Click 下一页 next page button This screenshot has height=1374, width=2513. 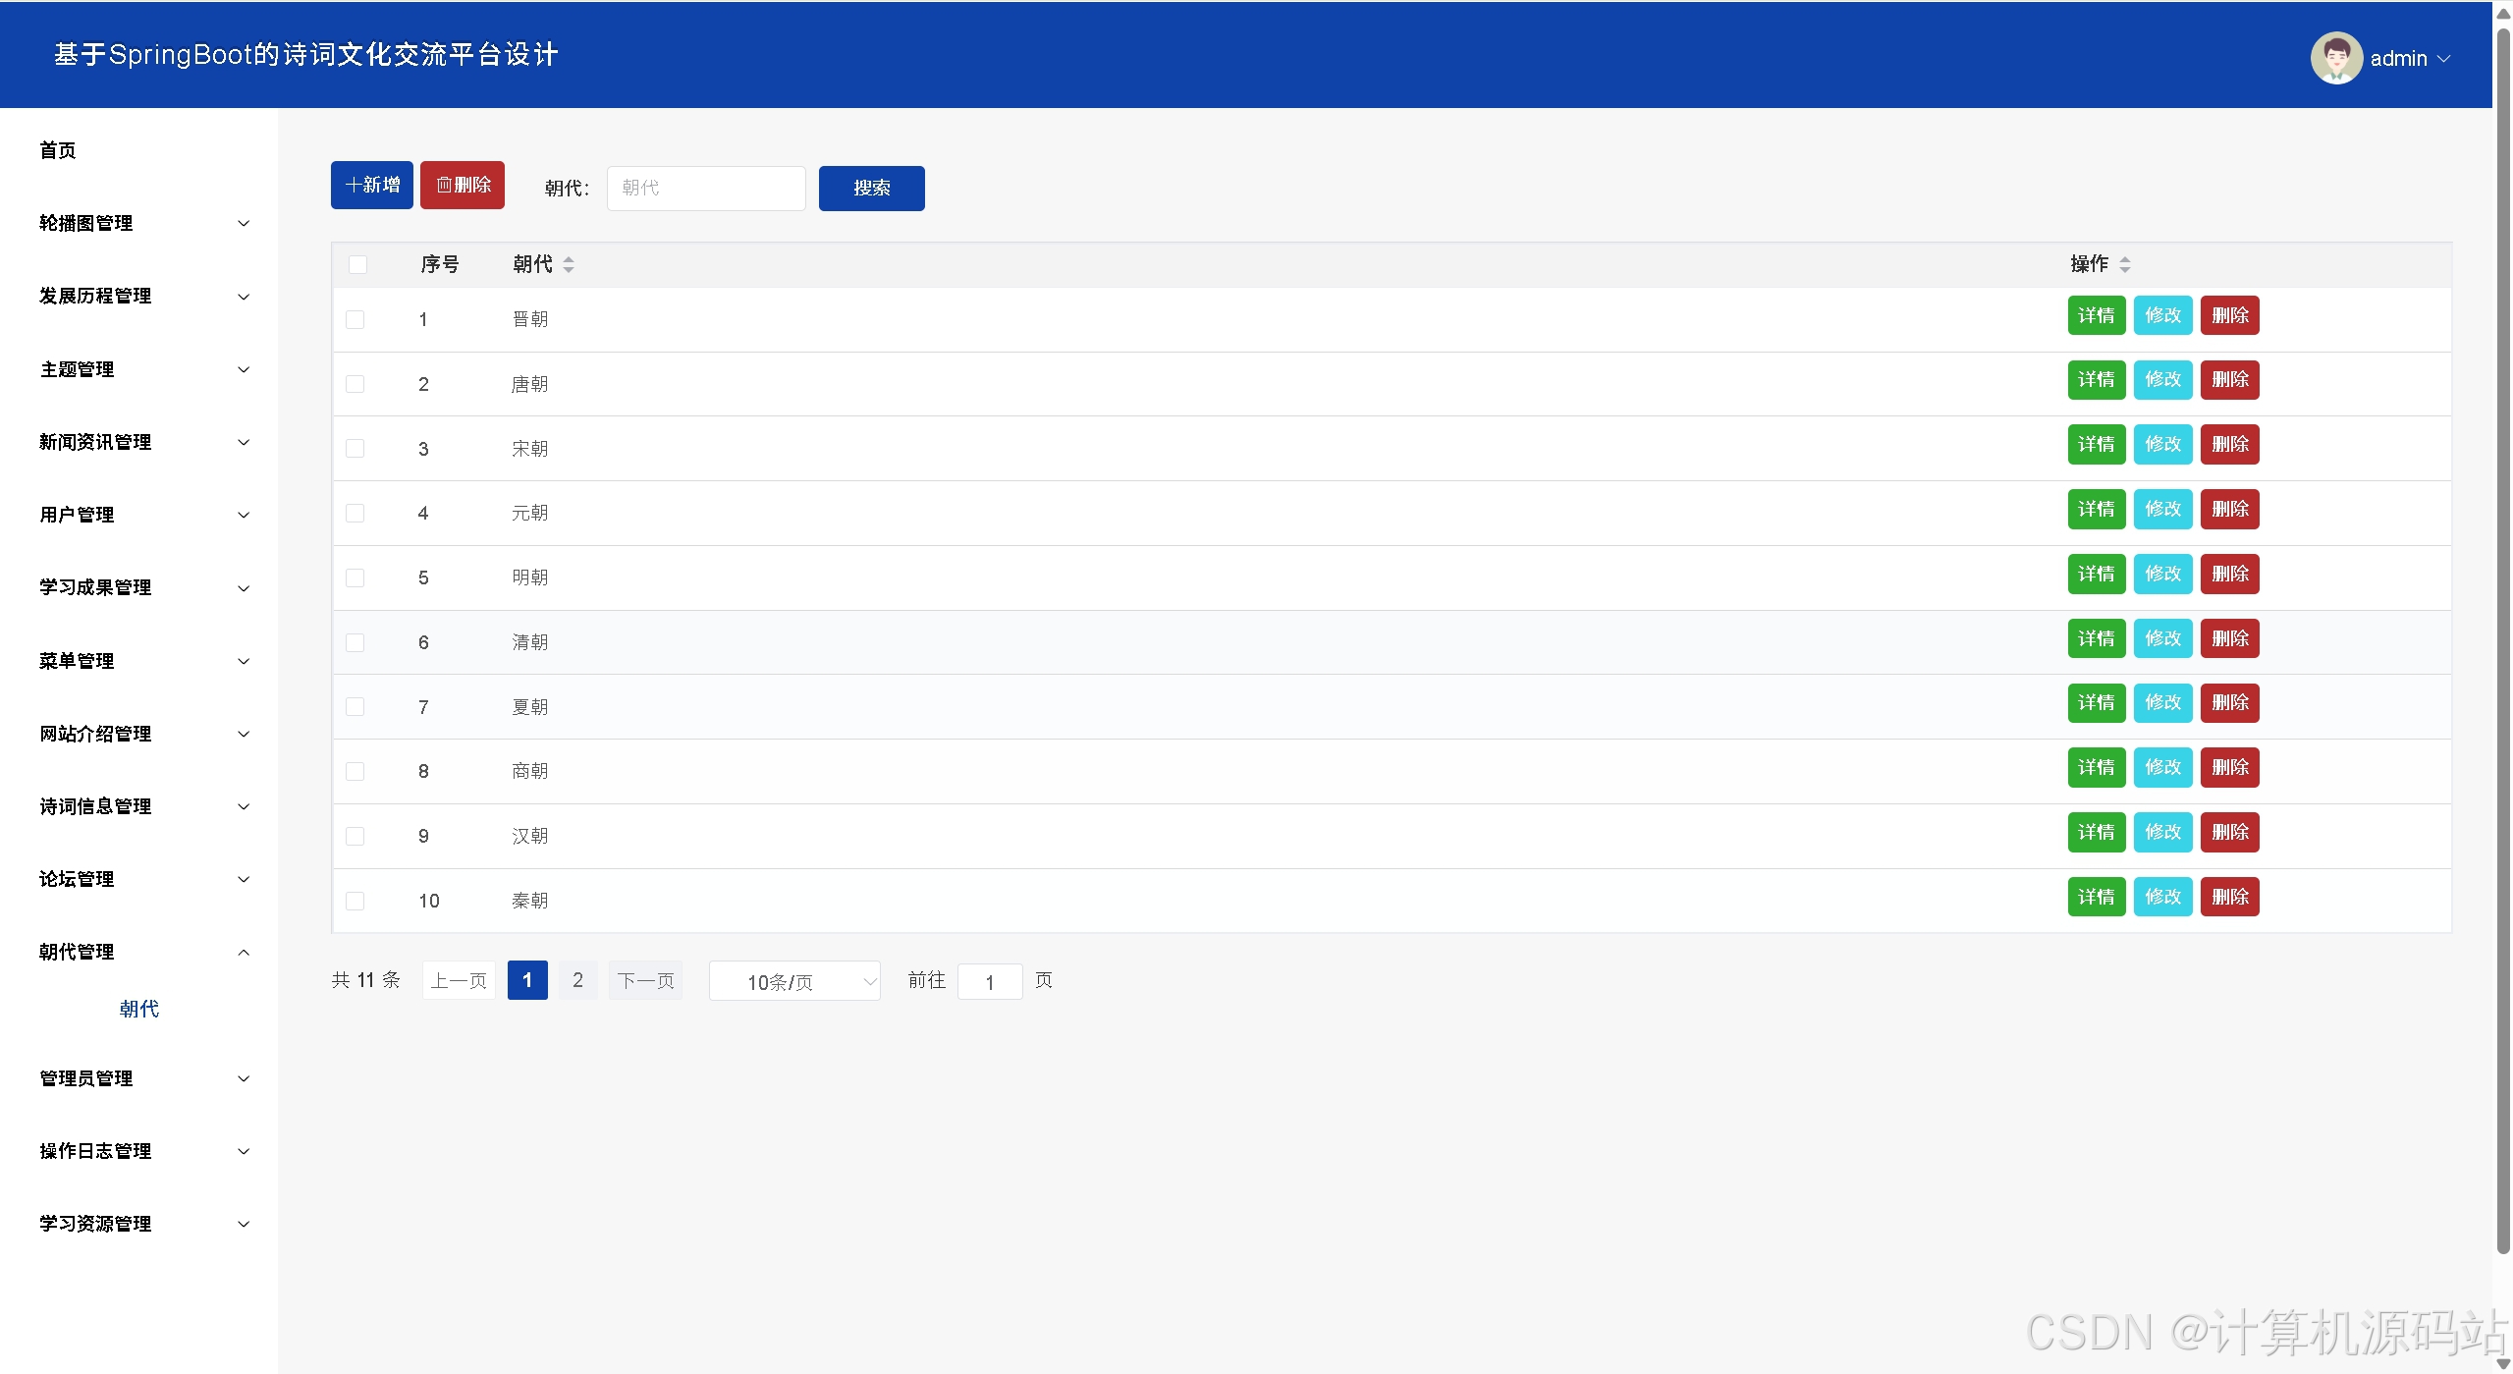click(x=645, y=980)
